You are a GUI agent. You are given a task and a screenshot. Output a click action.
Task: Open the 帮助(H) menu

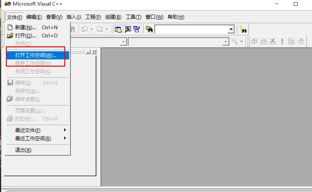coord(176,17)
